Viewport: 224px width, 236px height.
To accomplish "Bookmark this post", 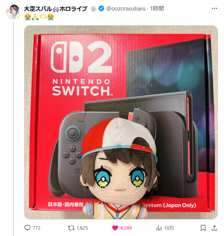I will (x=203, y=228).
